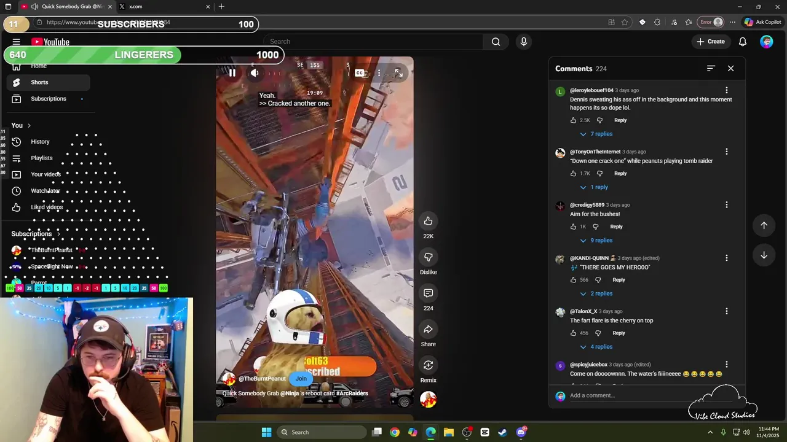Like the short with 22K likes

click(429, 221)
